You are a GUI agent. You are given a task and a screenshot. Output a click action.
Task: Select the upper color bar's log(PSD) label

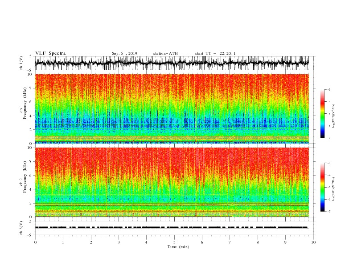tap(333, 116)
